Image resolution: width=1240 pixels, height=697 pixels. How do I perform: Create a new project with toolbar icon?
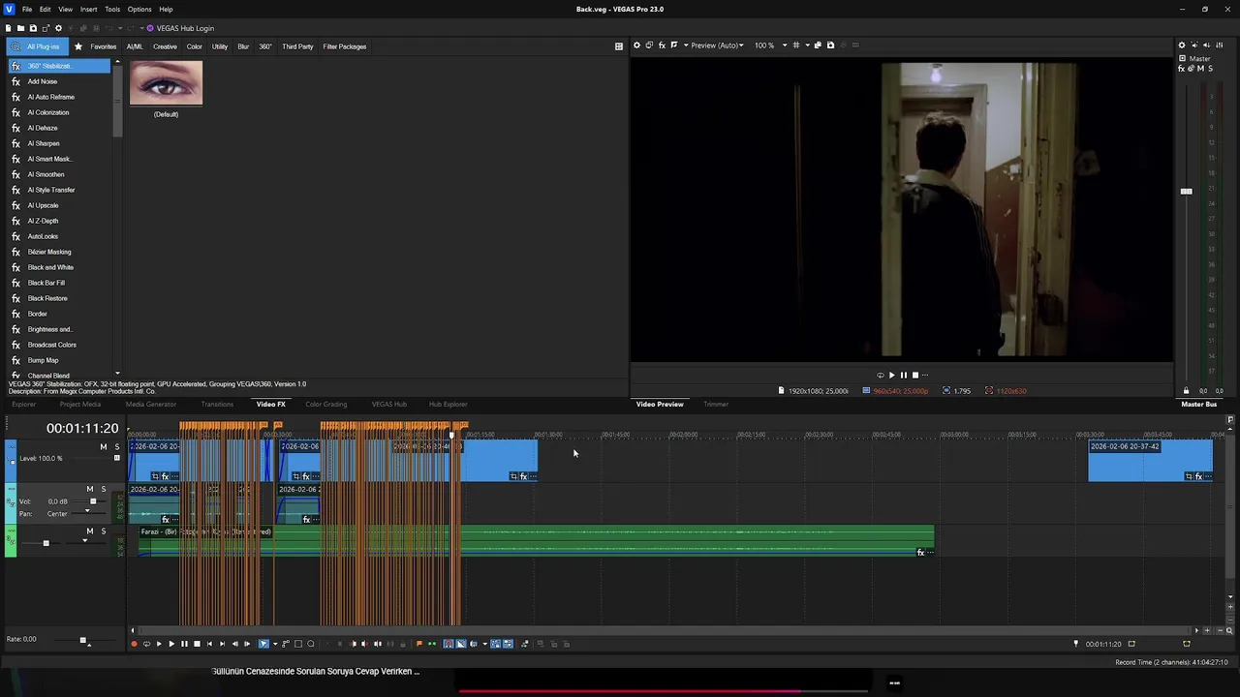pyautogui.click(x=9, y=28)
